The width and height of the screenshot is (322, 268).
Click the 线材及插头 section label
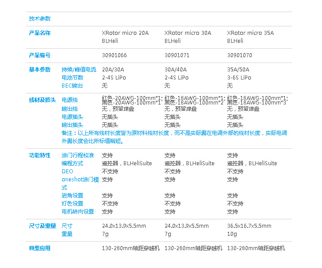(x=42, y=100)
